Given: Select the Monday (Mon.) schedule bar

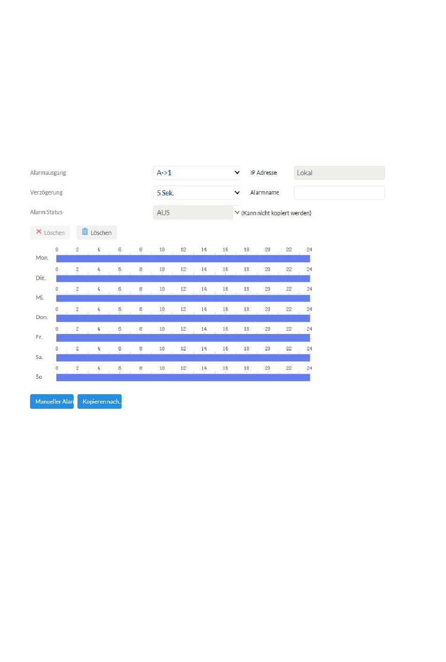Looking at the screenshot, I should tap(183, 258).
